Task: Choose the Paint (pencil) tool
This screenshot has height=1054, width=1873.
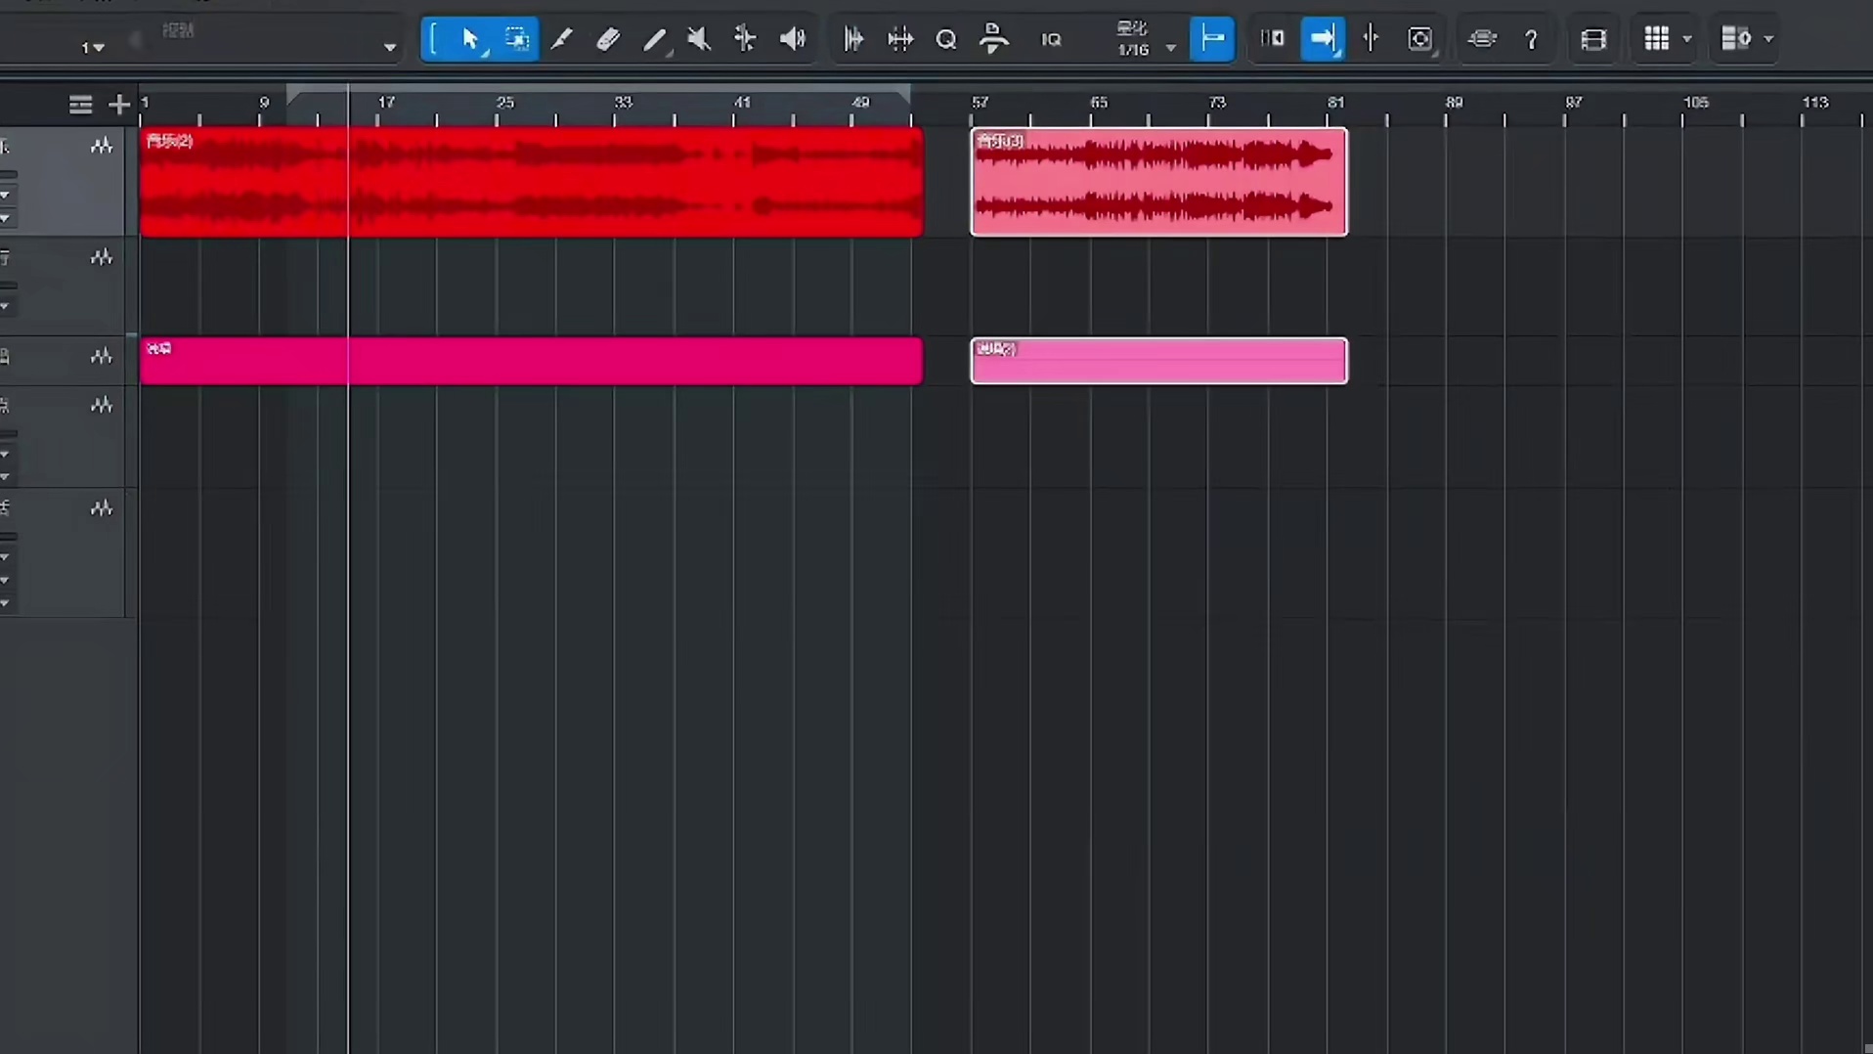Action: coord(654,39)
